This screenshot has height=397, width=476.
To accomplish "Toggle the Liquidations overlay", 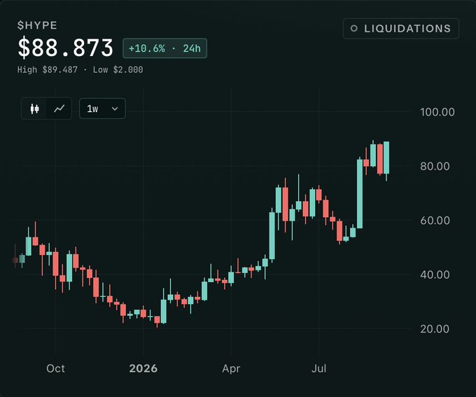I will tap(400, 29).
